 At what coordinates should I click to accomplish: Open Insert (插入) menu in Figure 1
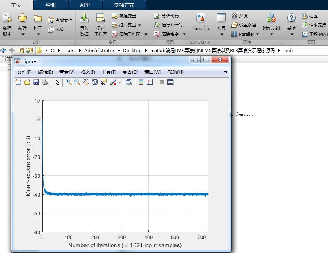coord(88,72)
